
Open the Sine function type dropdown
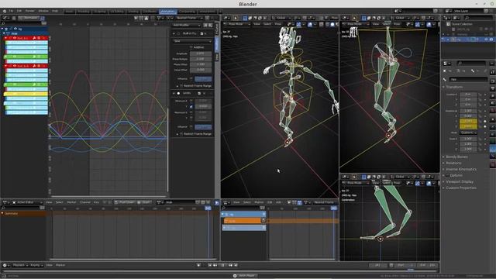192,41
